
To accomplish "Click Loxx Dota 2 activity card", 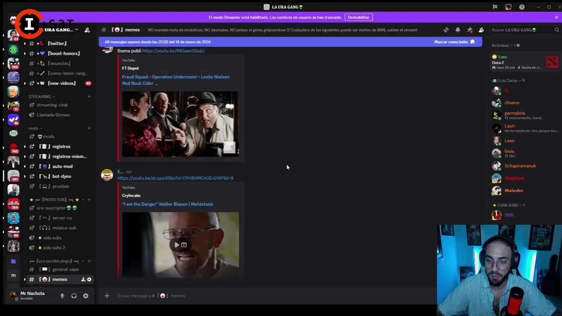I will coord(525,62).
